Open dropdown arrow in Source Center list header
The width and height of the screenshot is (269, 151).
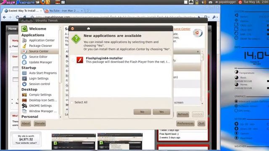pyautogui.click(x=198, y=52)
